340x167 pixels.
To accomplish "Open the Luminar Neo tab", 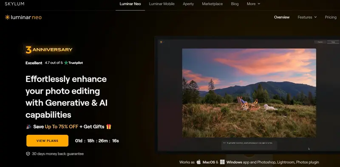I will coord(130,4).
